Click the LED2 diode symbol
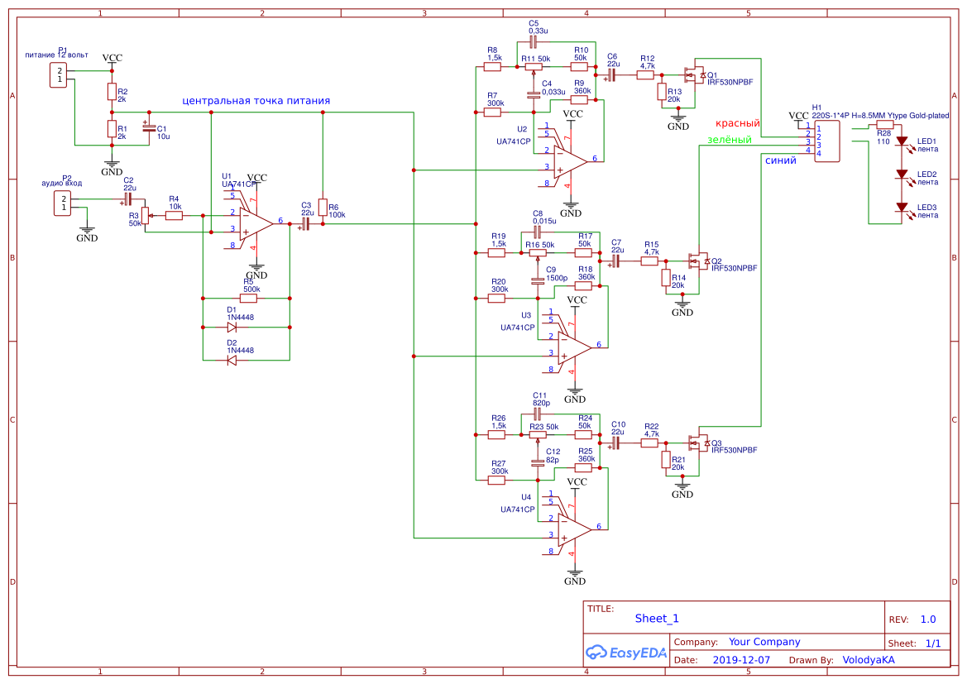The image size is (967, 684). click(x=902, y=175)
